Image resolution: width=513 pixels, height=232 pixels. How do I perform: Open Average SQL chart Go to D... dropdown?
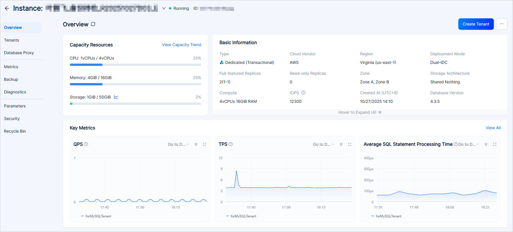coord(469,144)
